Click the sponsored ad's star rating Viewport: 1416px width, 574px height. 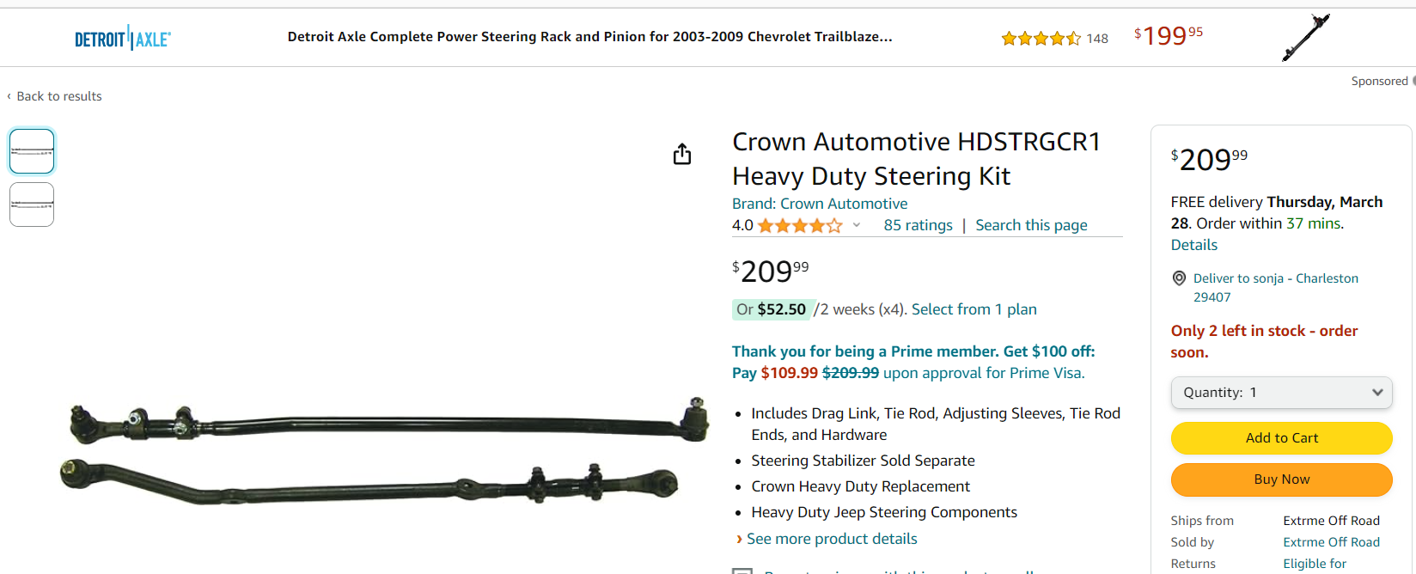(1041, 39)
